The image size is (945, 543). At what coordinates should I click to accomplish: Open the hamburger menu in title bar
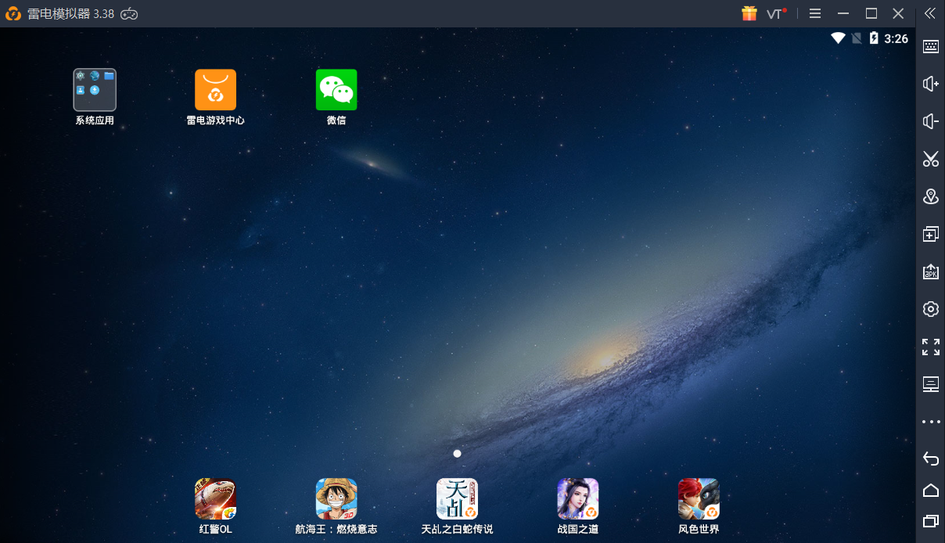tap(815, 13)
